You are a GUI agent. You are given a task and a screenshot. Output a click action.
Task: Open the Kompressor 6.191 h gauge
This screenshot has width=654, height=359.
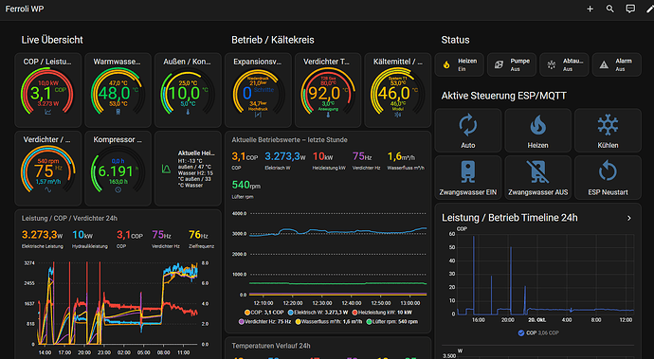(x=118, y=169)
